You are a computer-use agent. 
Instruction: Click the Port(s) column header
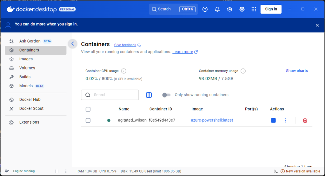click(251, 109)
